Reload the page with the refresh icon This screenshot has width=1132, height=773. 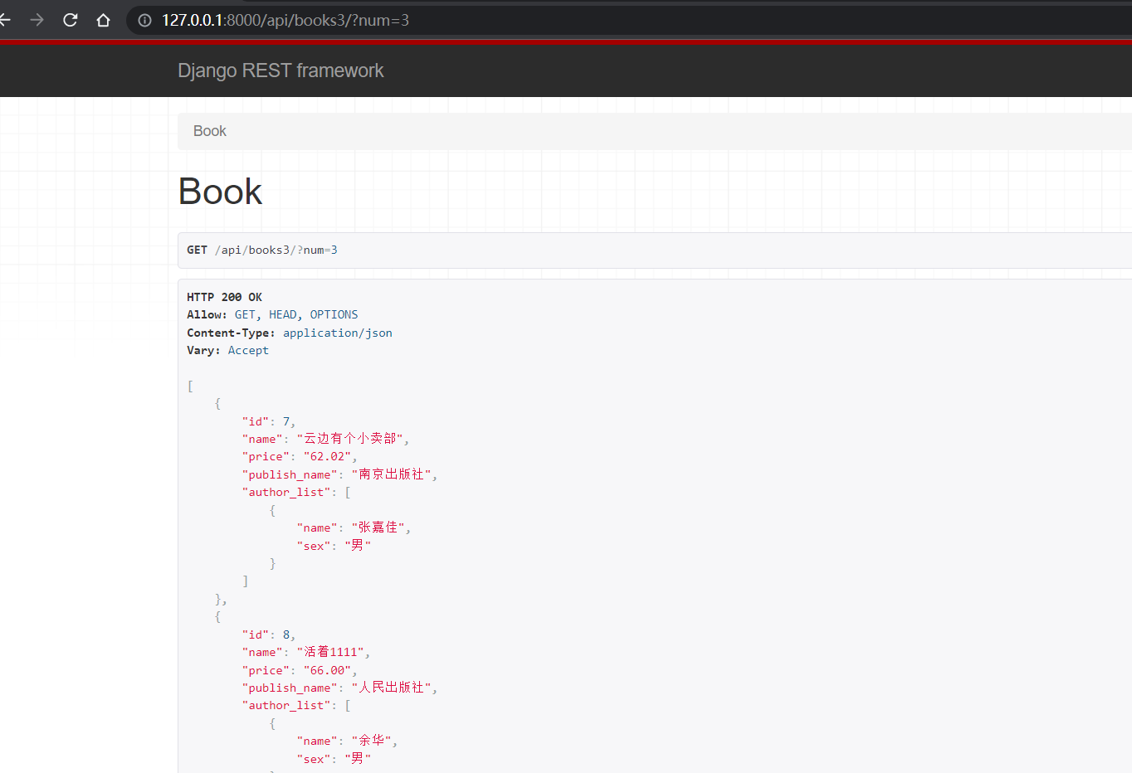point(71,20)
